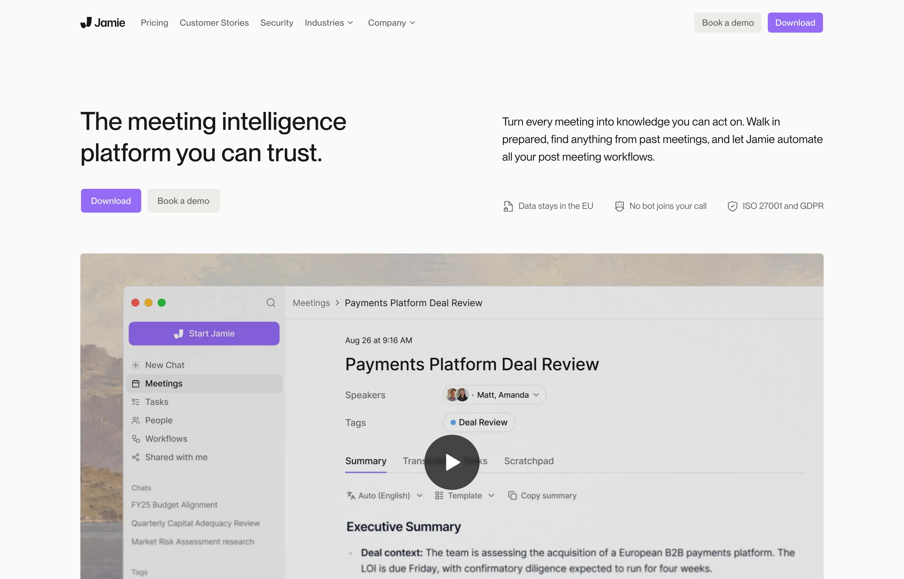This screenshot has height=579, width=904.
Task: Open Tasks in the sidebar
Action: (x=204, y=402)
